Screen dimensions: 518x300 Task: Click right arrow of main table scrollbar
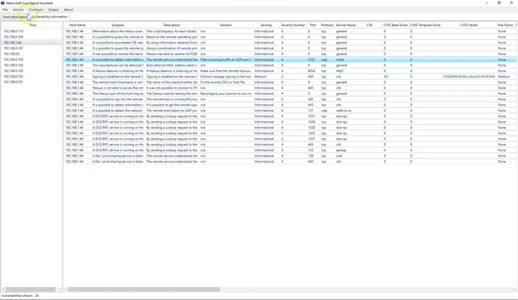[x=514, y=289]
